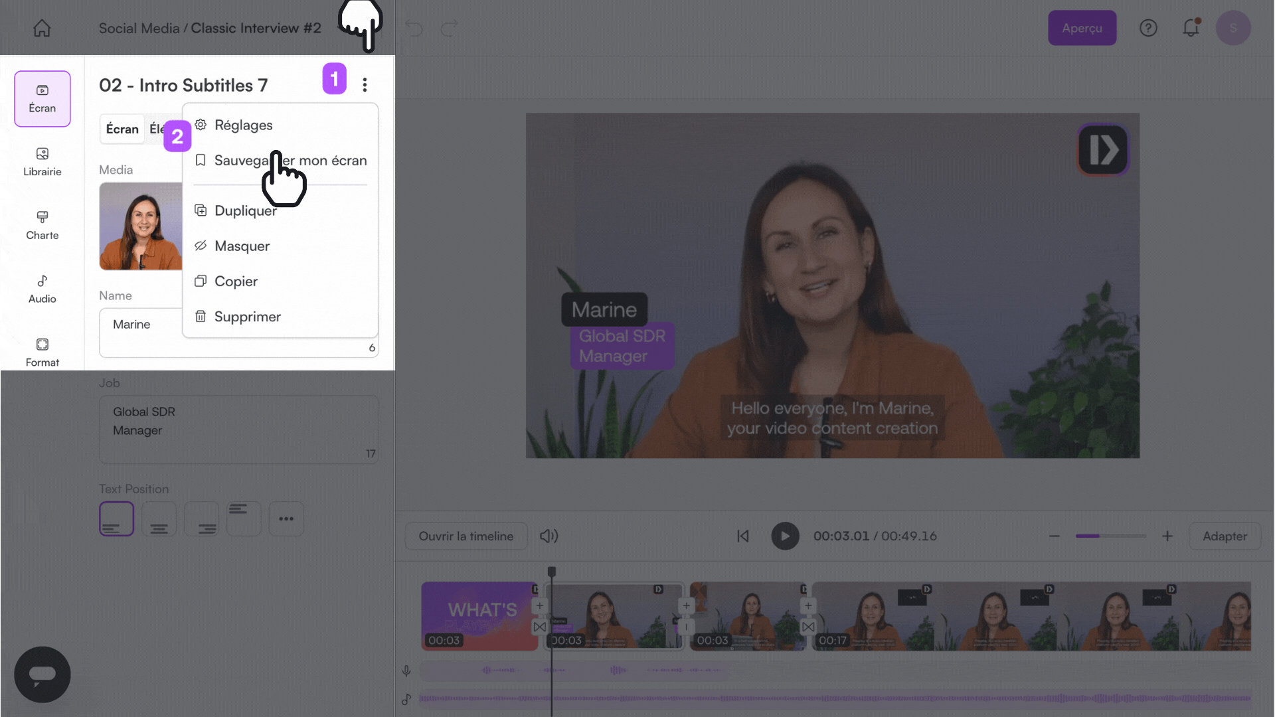Screen dimensions: 1275x717
Task: Open the user avatar account menu
Action: pyautogui.click(x=1233, y=28)
